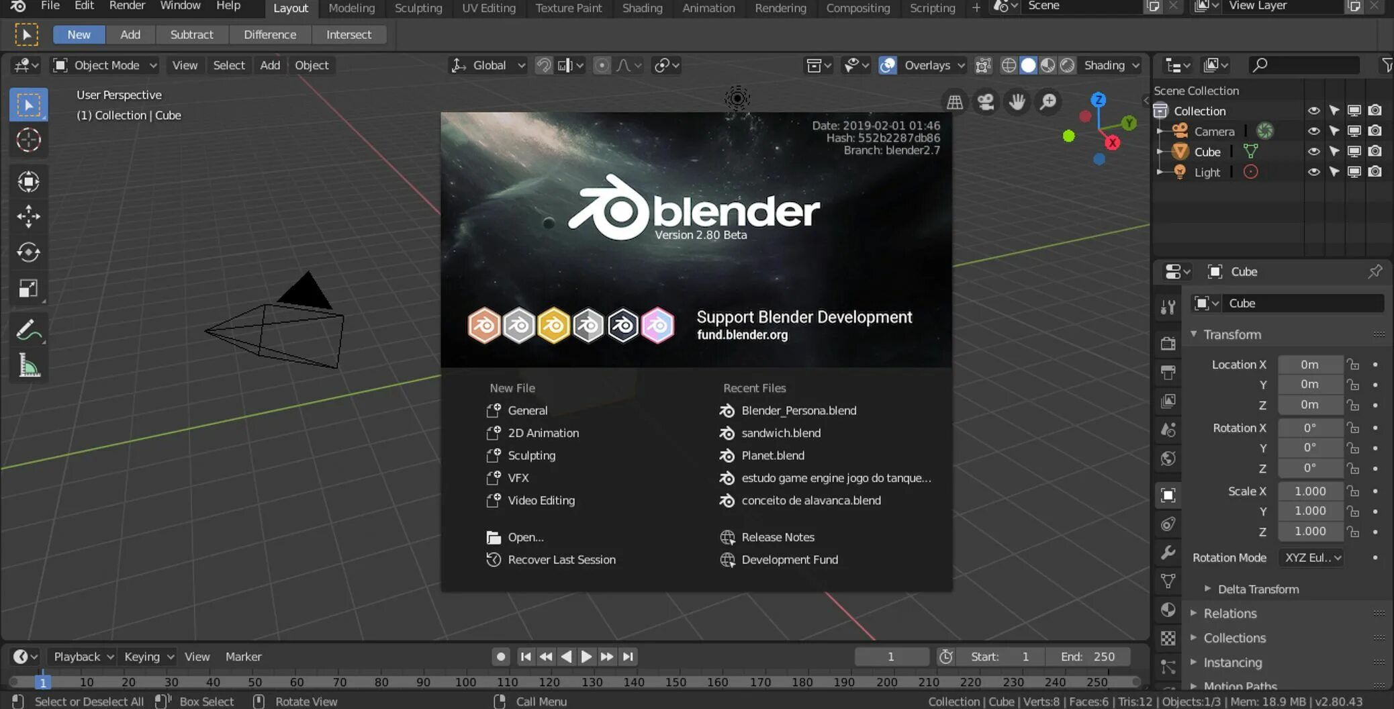Open the World properties tab
The width and height of the screenshot is (1394, 709).
tap(1168, 459)
